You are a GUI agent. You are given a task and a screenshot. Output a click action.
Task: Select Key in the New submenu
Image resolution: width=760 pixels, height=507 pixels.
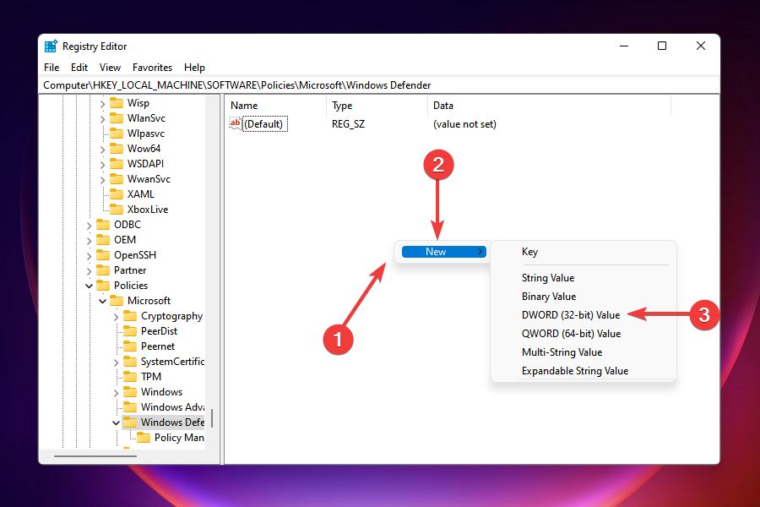(529, 251)
